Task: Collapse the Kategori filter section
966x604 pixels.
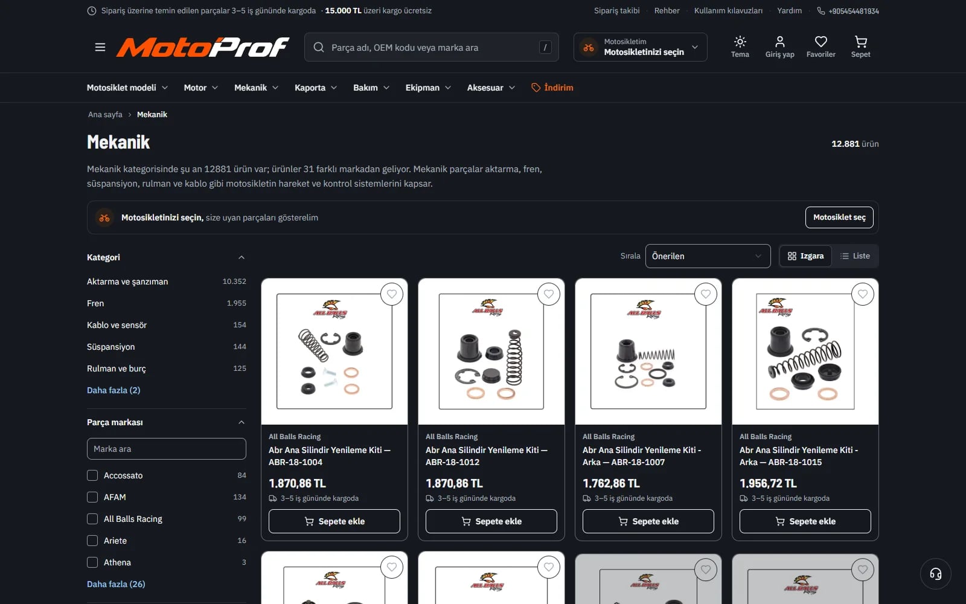Action: pos(167,257)
